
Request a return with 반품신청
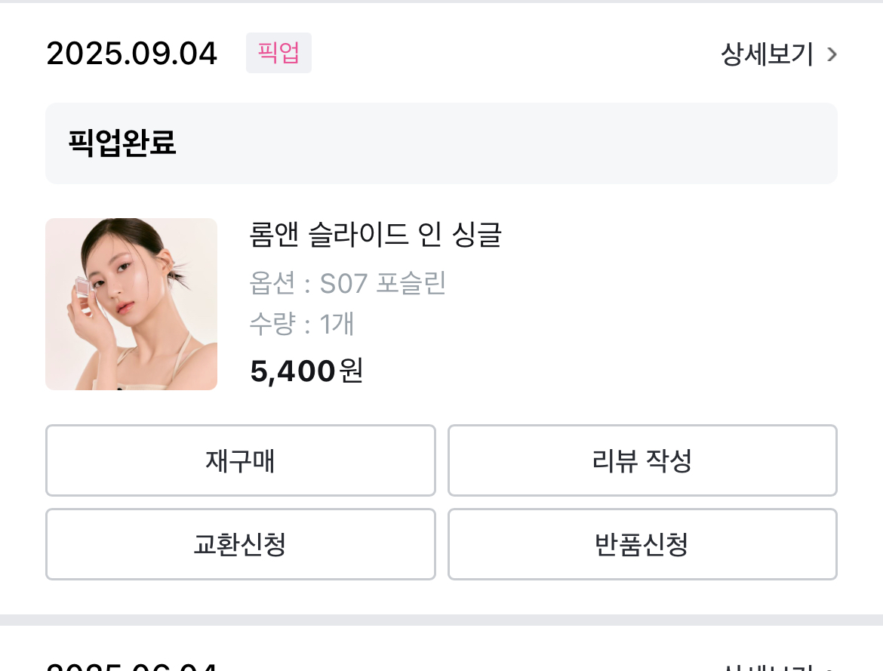pos(642,544)
